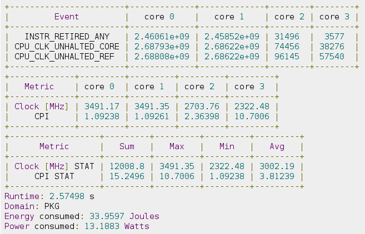This screenshot has height=234, width=365.
Task: Select the CPU_CLK_UNHALTED_CORE event name
Action: pyautogui.click(x=66, y=46)
